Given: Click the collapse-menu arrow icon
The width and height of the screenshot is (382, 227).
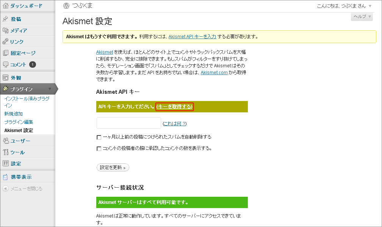Looking at the screenshot, I should coord(5,188).
